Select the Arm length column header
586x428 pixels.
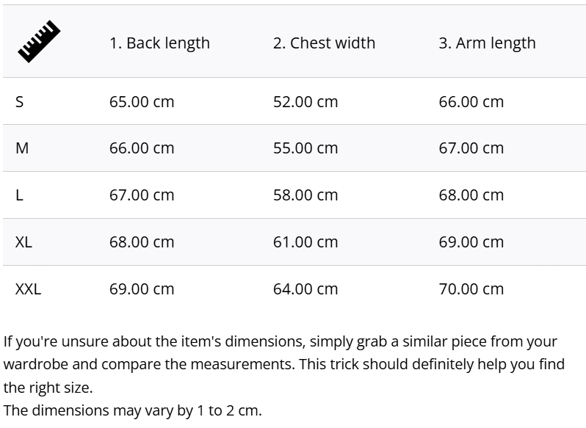pyautogui.click(x=487, y=43)
